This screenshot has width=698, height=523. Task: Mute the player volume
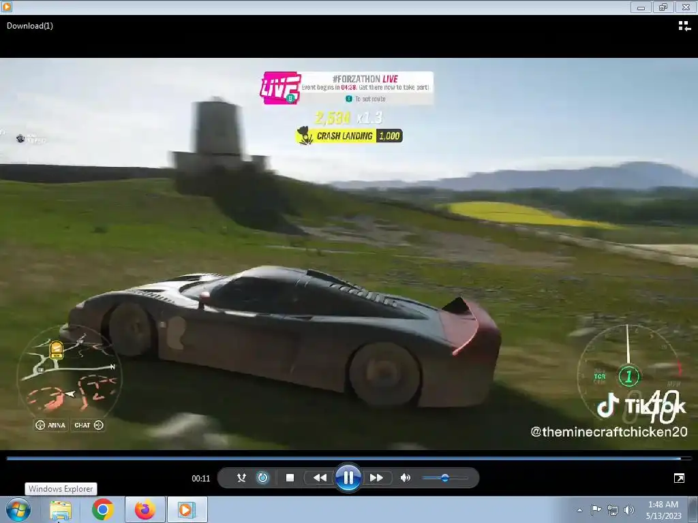point(405,477)
